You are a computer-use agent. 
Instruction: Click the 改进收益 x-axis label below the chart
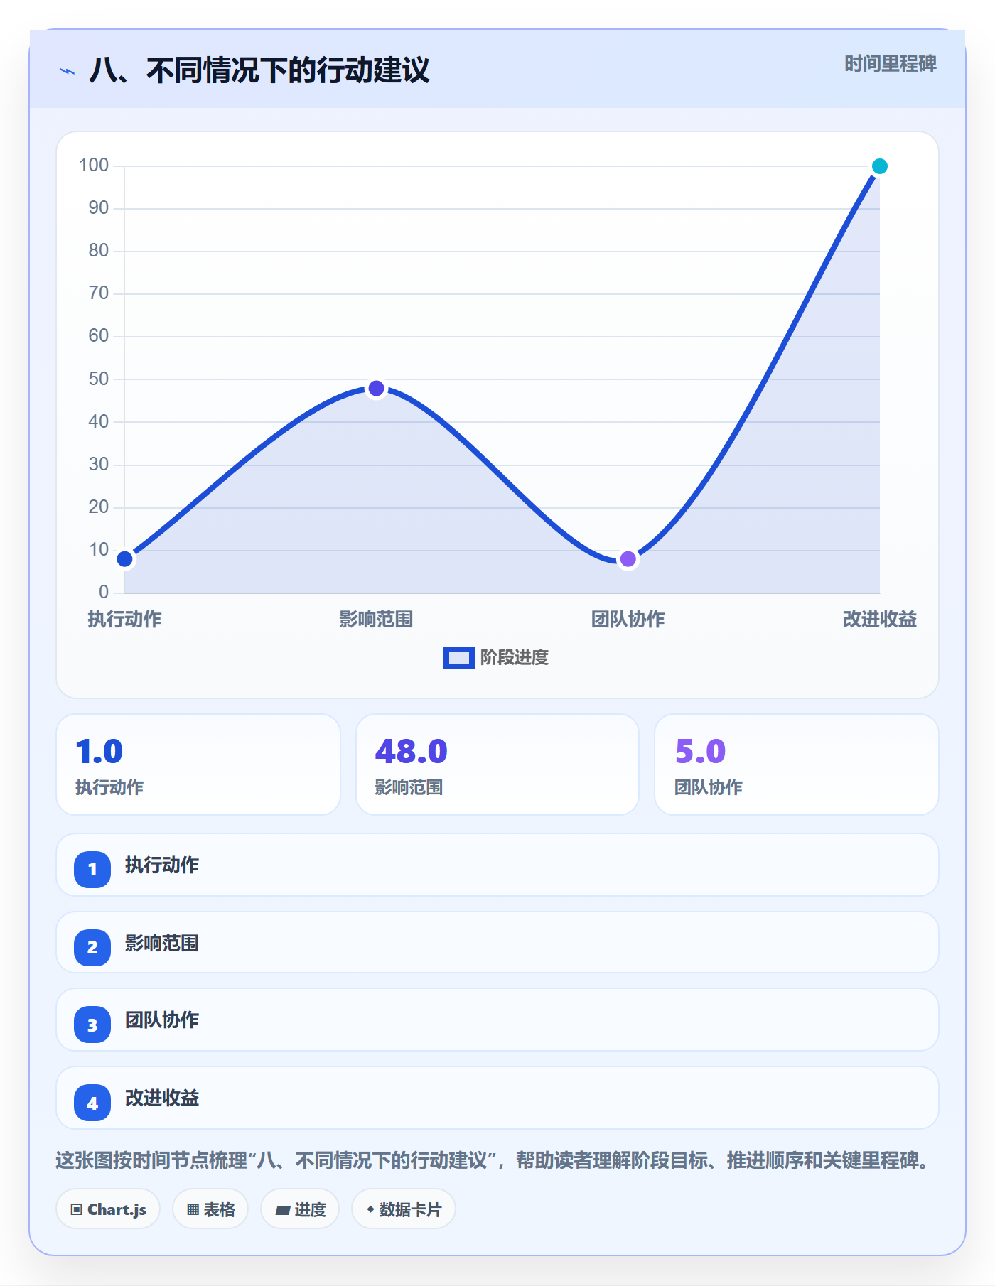tap(880, 620)
